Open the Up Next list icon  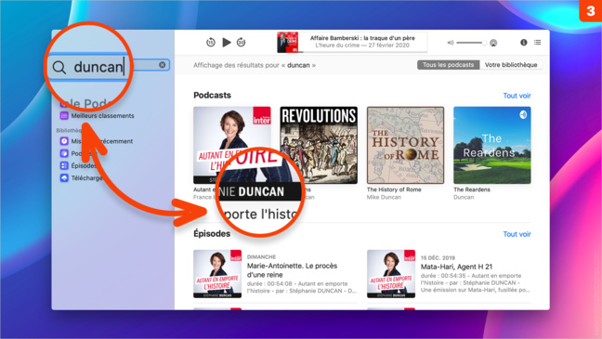(x=538, y=42)
